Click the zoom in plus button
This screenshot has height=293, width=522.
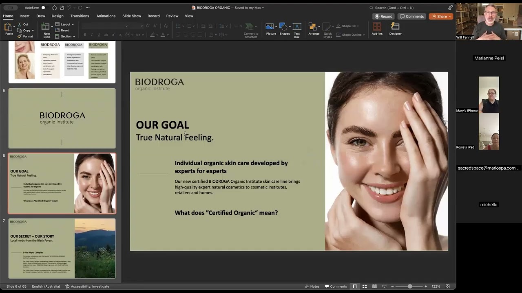pos(426,286)
